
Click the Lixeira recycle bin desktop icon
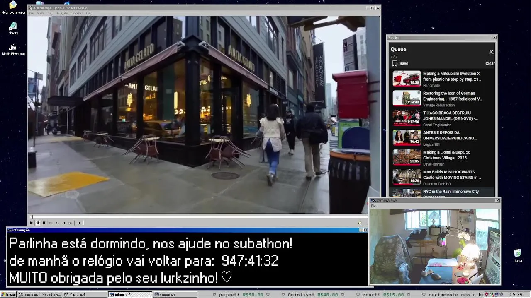(x=517, y=255)
